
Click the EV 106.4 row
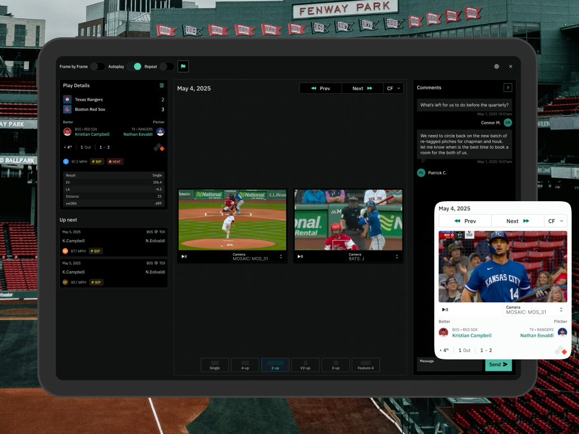(x=114, y=183)
